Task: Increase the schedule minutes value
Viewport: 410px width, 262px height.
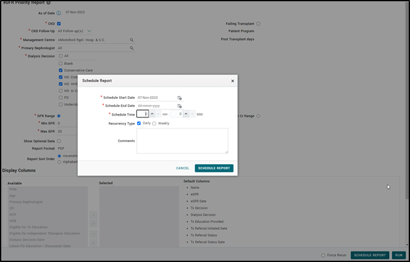Action: click(x=186, y=114)
